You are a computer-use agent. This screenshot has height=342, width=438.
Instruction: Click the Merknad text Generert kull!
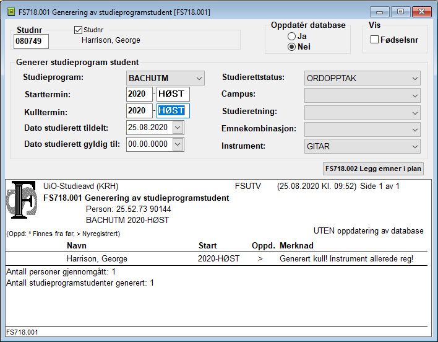[x=303, y=258]
